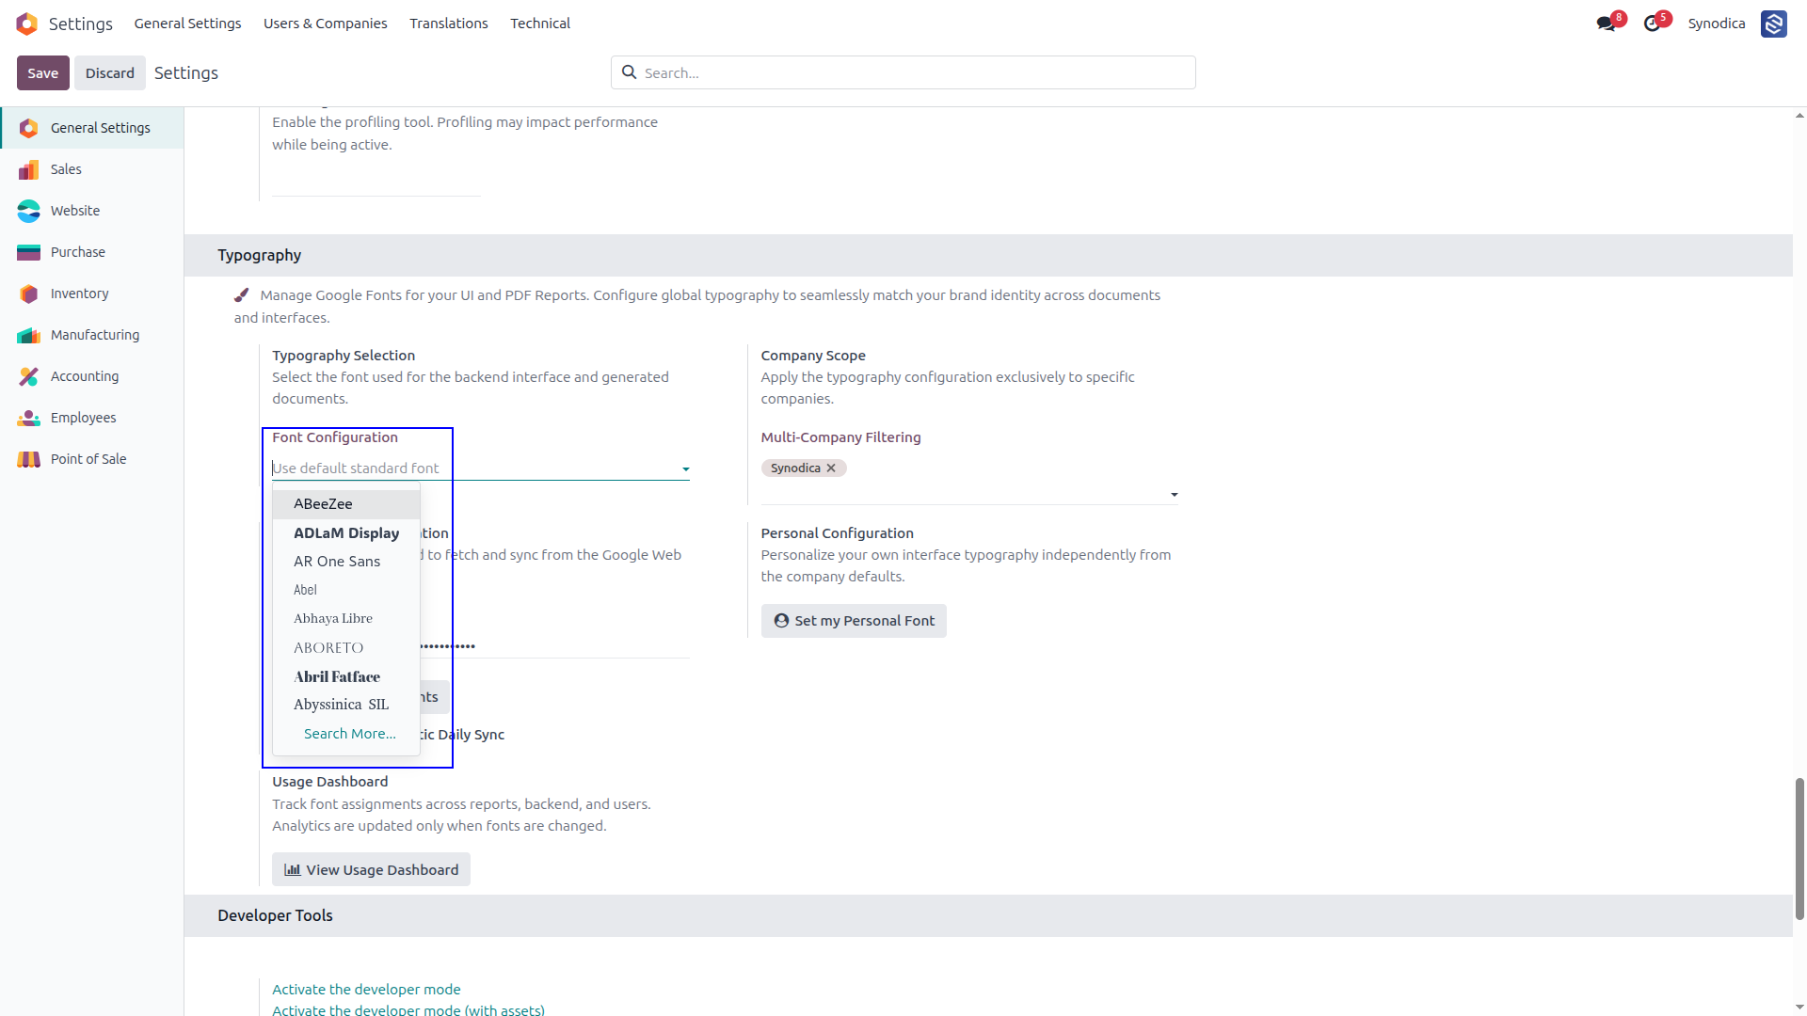Click the Developer Tools section header

pos(988,915)
